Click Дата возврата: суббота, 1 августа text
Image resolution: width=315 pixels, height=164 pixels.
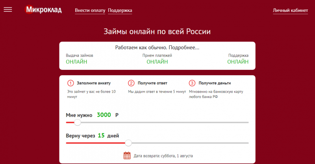click(x=163, y=156)
